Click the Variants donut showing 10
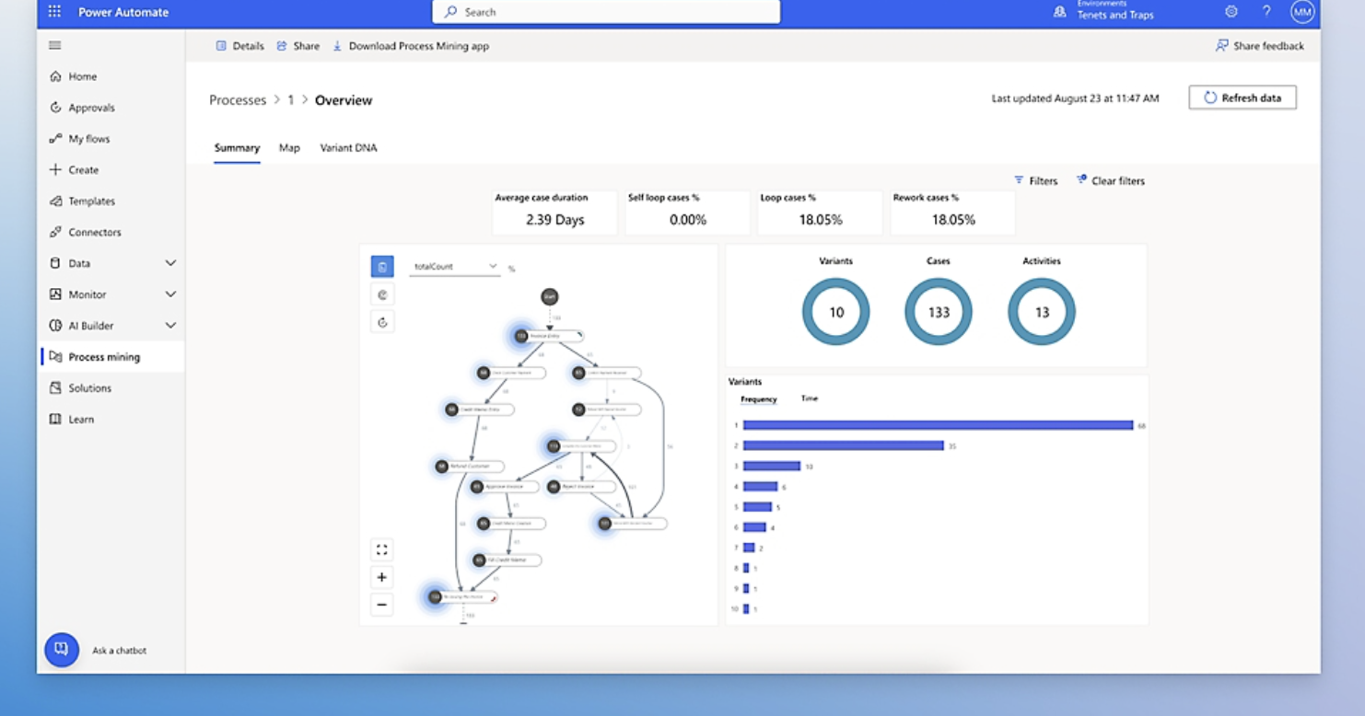This screenshot has height=716, width=1365. [x=836, y=312]
